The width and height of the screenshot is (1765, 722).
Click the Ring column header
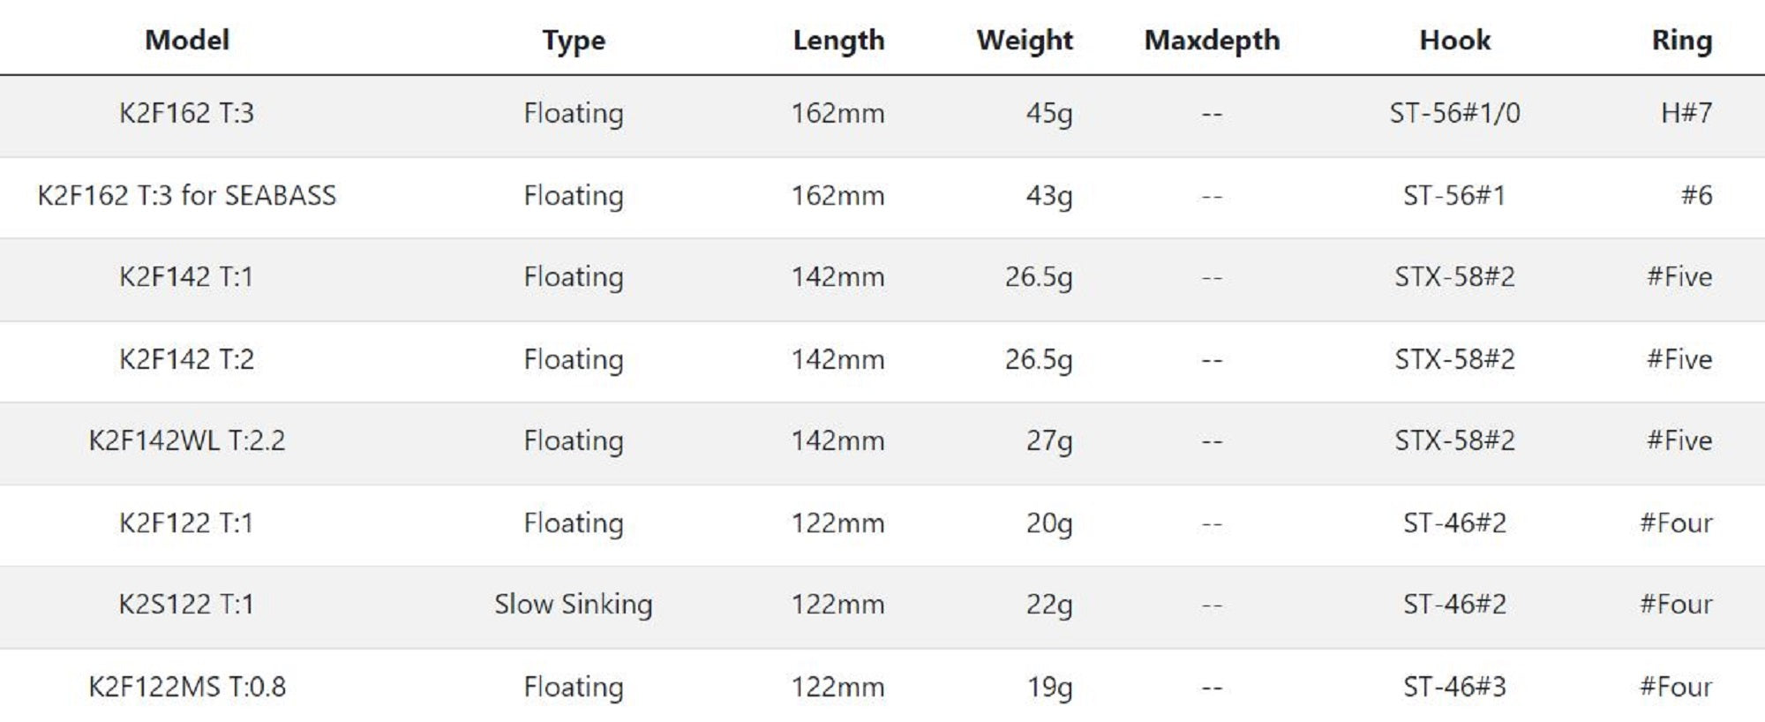[x=1681, y=40]
